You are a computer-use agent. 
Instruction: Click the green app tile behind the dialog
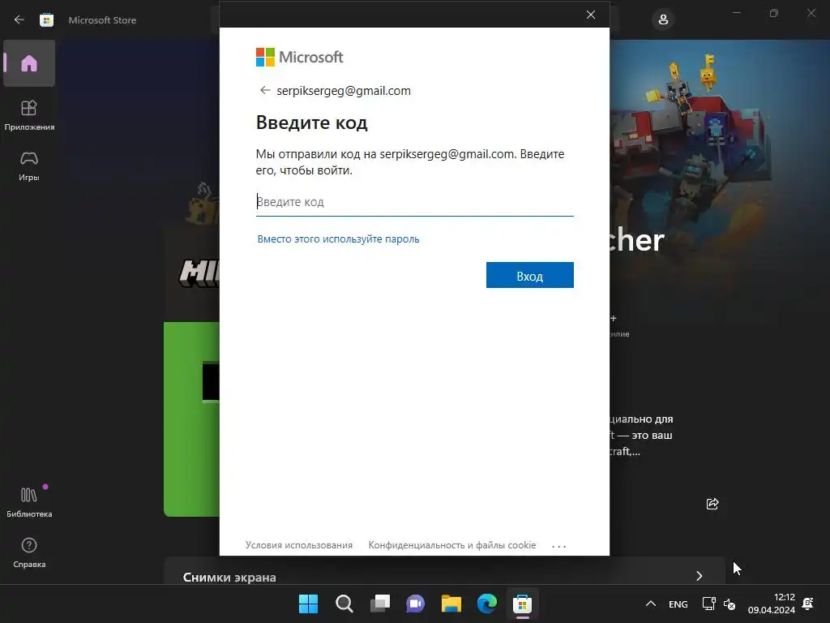[191, 419]
